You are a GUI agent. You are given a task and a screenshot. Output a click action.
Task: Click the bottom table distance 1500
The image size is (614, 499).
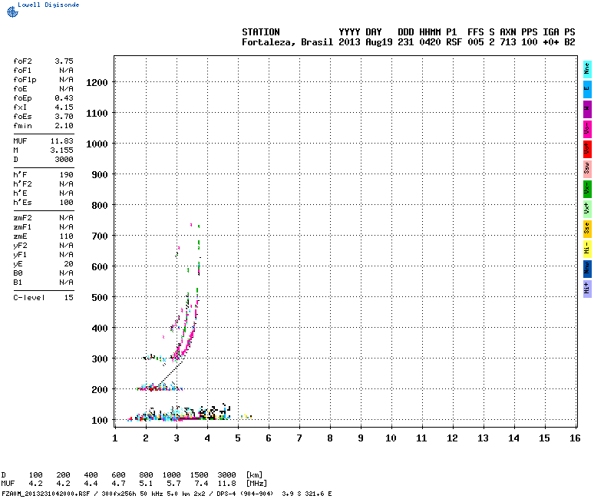[199, 474]
